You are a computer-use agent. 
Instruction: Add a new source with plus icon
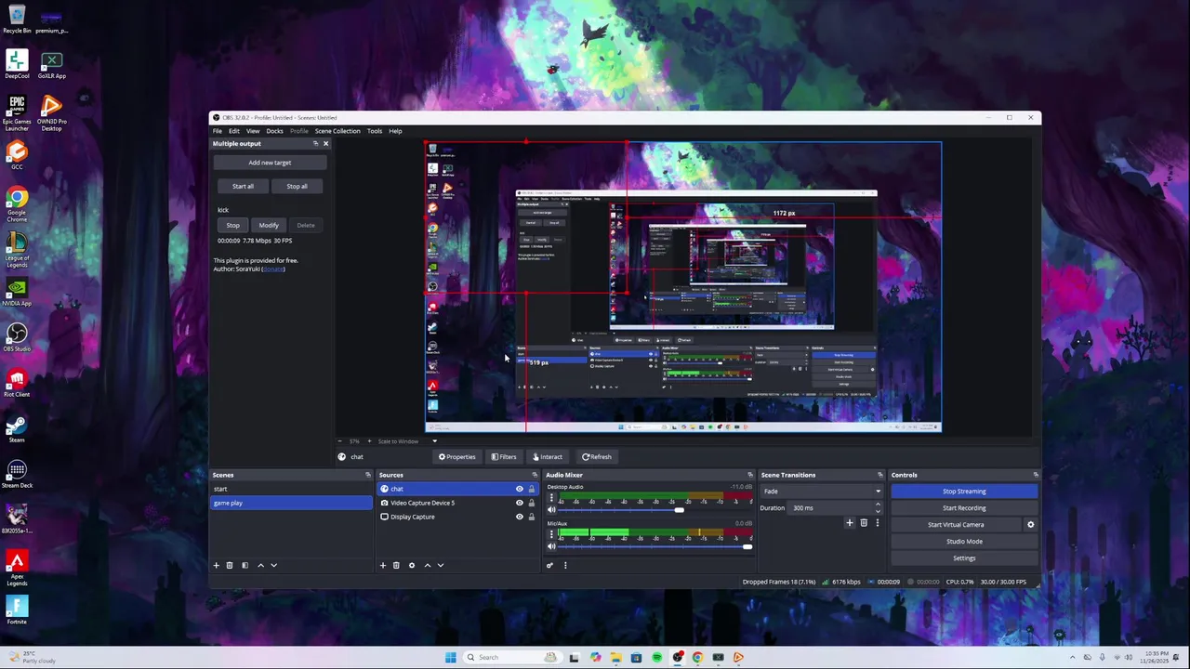tap(382, 565)
